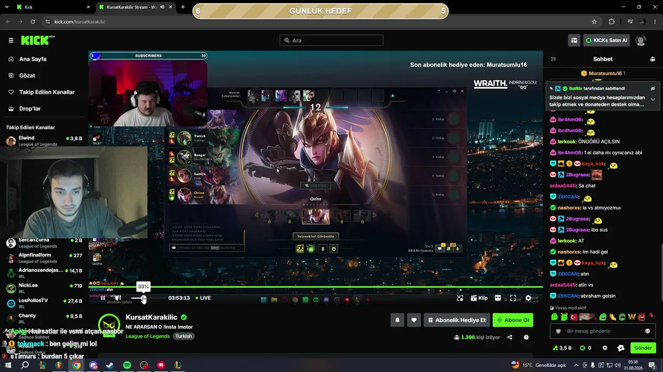Mute the stream volume
This screenshot has height=372, width=663.
[118, 298]
